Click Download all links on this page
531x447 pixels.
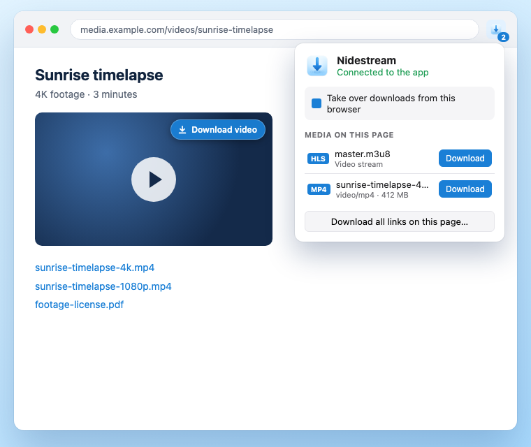[x=399, y=221]
